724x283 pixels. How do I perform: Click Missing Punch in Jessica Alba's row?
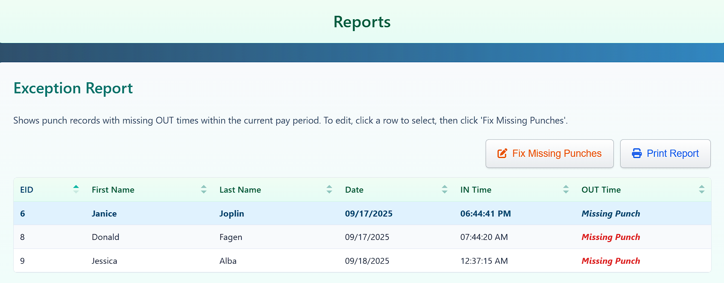610,260
